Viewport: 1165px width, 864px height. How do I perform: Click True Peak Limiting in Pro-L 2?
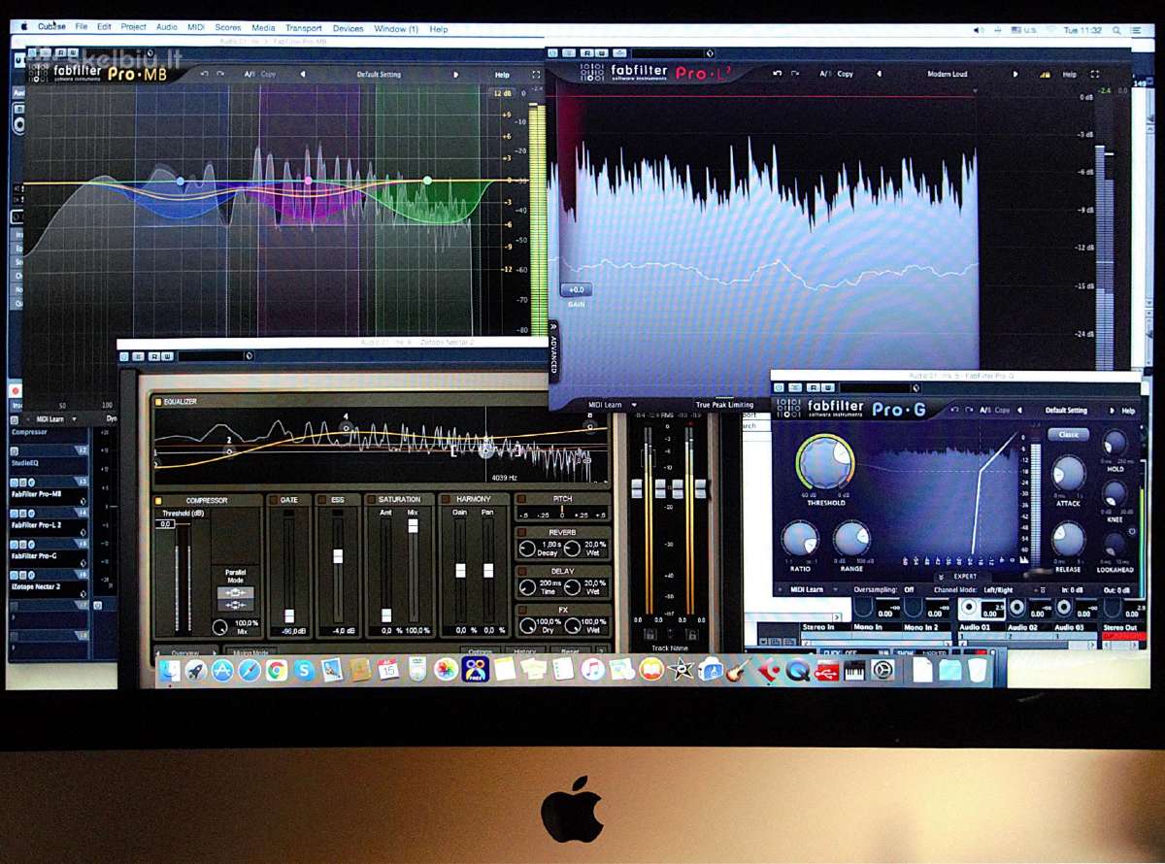coord(724,405)
